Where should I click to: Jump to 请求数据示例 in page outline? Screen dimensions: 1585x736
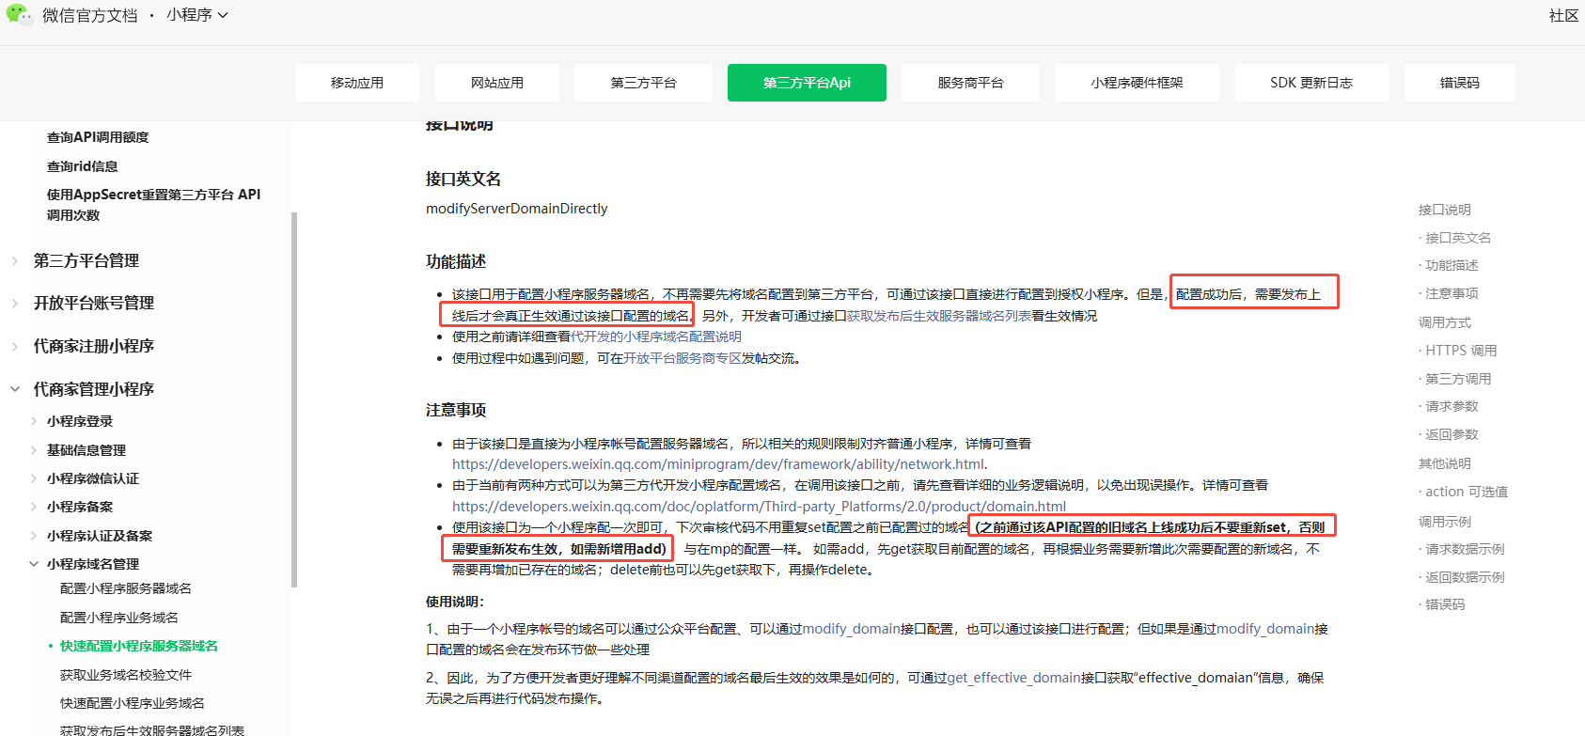click(x=1465, y=549)
